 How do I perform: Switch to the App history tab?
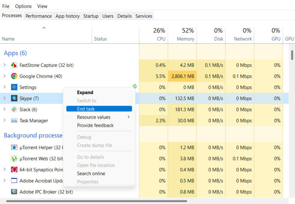67,16
